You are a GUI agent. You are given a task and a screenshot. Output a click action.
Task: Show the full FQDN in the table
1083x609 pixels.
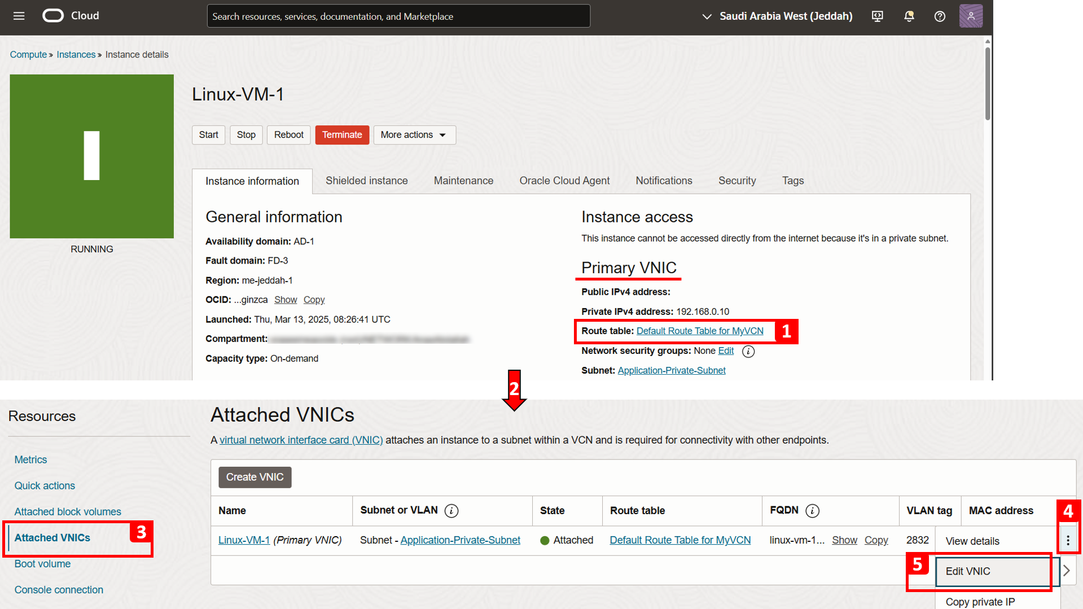click(844, 540)
